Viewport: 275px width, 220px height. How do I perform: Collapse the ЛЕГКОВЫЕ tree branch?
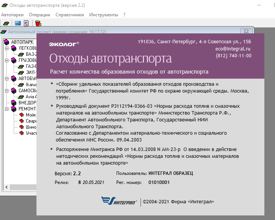point(6,48)
